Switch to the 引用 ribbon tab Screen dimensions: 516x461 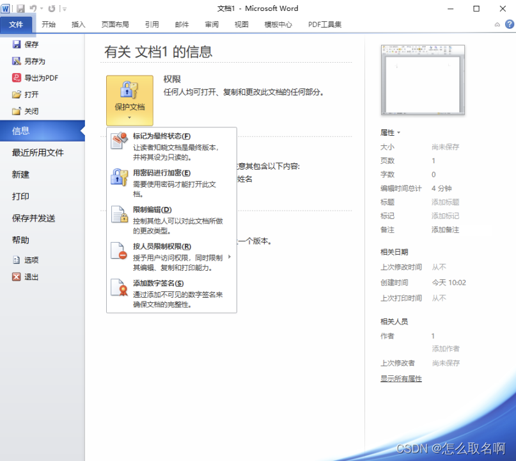[x=152, y=24]
